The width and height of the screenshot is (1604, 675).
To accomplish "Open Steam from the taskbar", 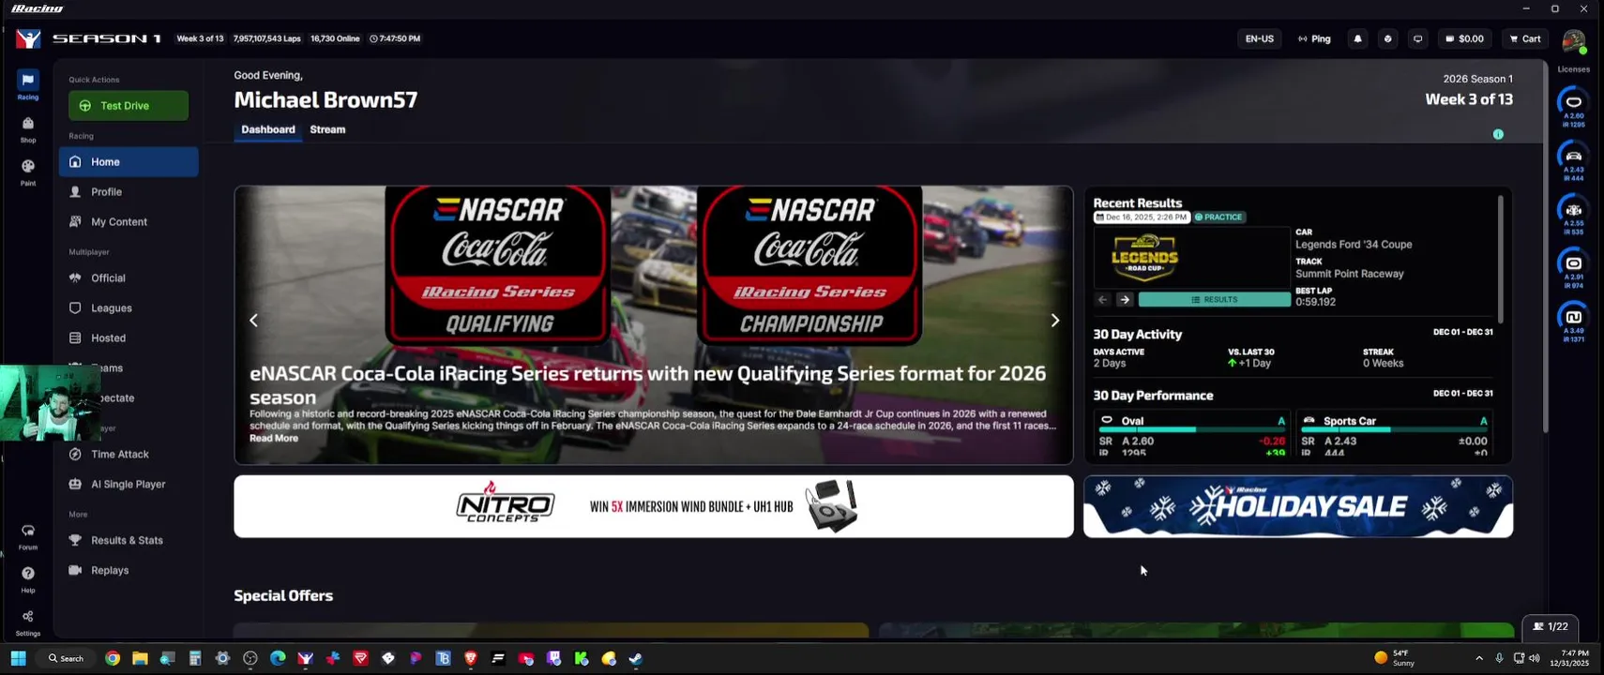I will (635, 658).
